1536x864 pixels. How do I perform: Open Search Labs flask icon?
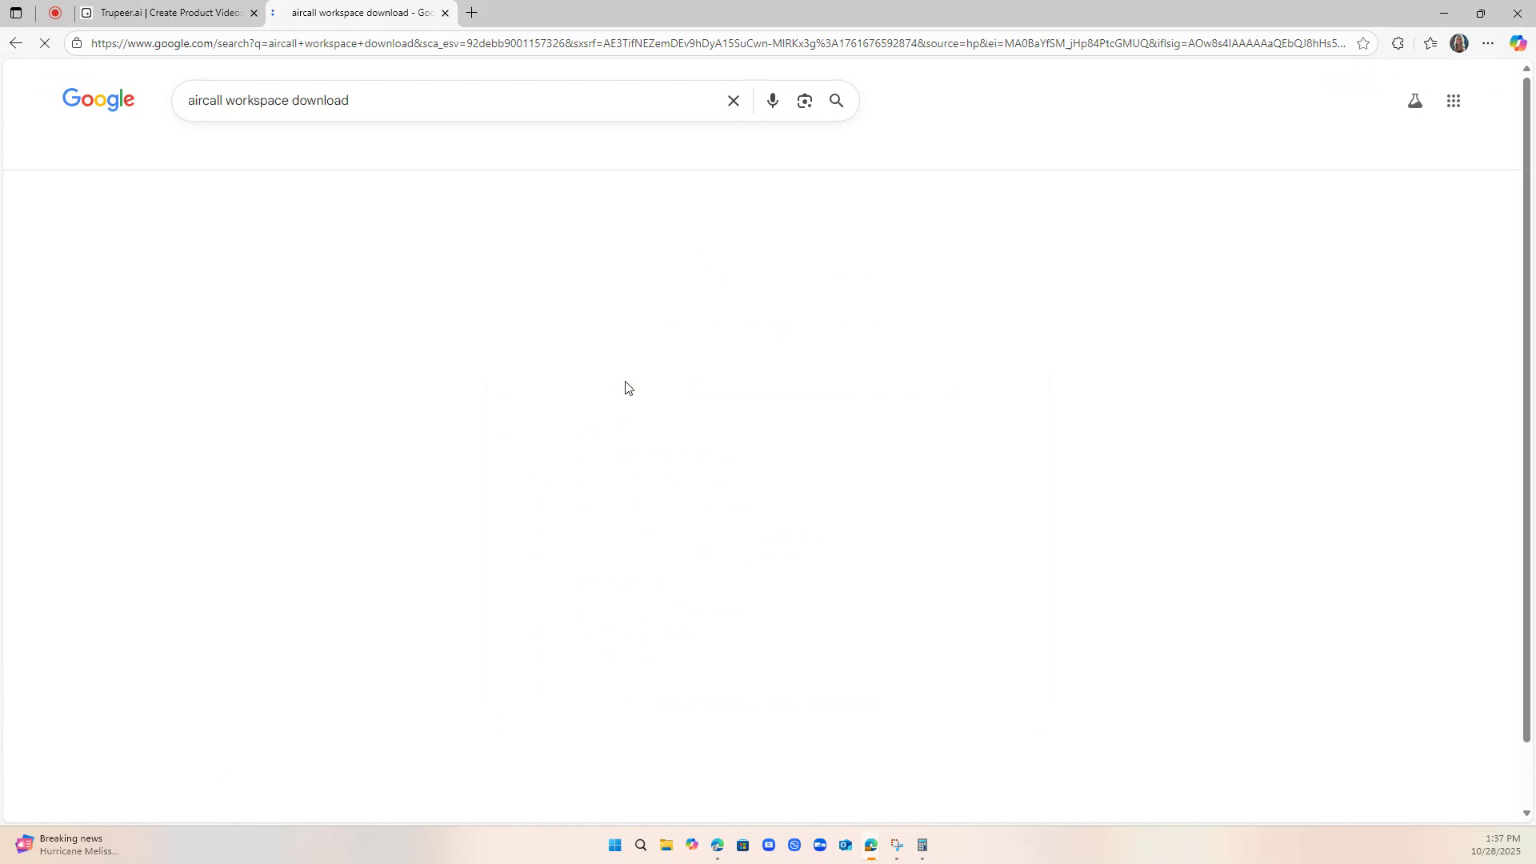(x=1414, y=100)
